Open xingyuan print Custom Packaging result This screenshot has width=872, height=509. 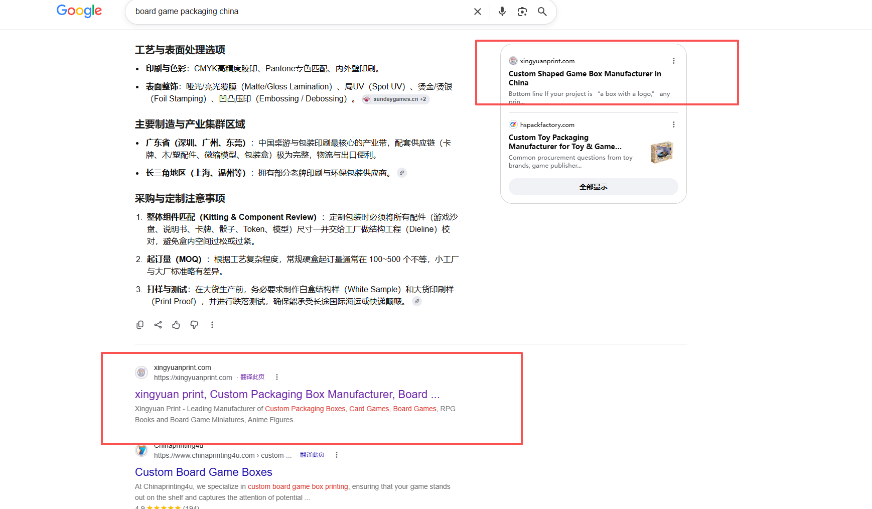(x=287, y=395)
